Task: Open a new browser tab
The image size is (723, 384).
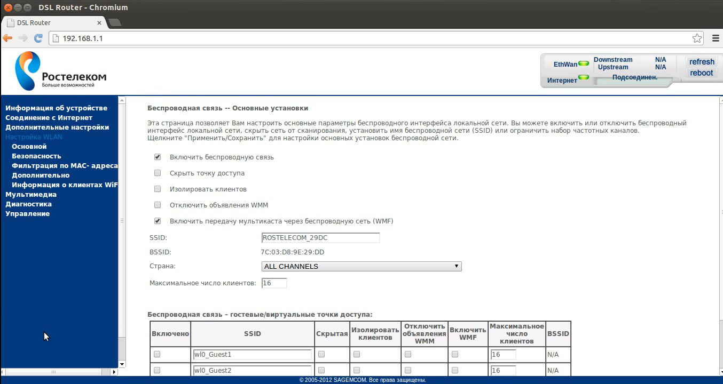Action: (x=114, y=22)
